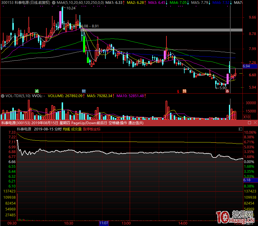Viewport: 258px width, 226px height.
Task: Click the 科泰电源(300153) intraday window title
Action: (16, 123)
